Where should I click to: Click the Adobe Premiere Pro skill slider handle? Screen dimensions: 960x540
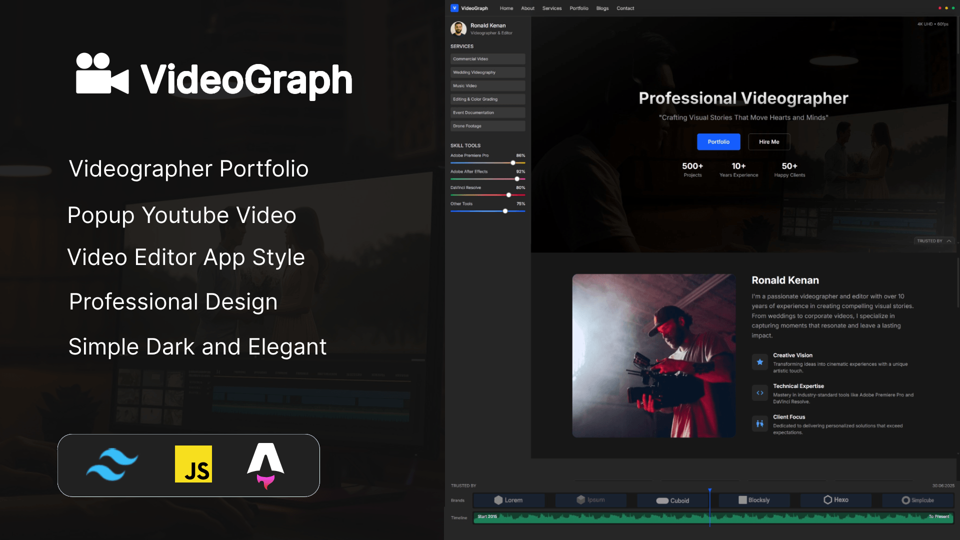tap(513, 163)
